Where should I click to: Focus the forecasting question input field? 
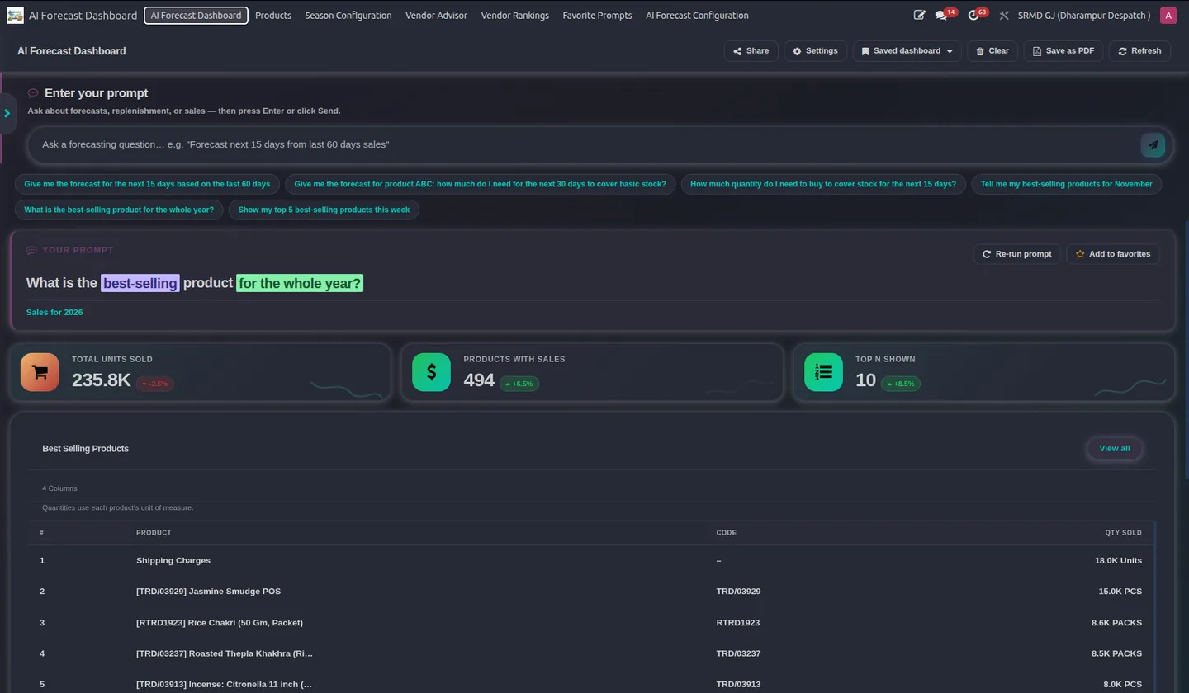click(x=586, y=144)
